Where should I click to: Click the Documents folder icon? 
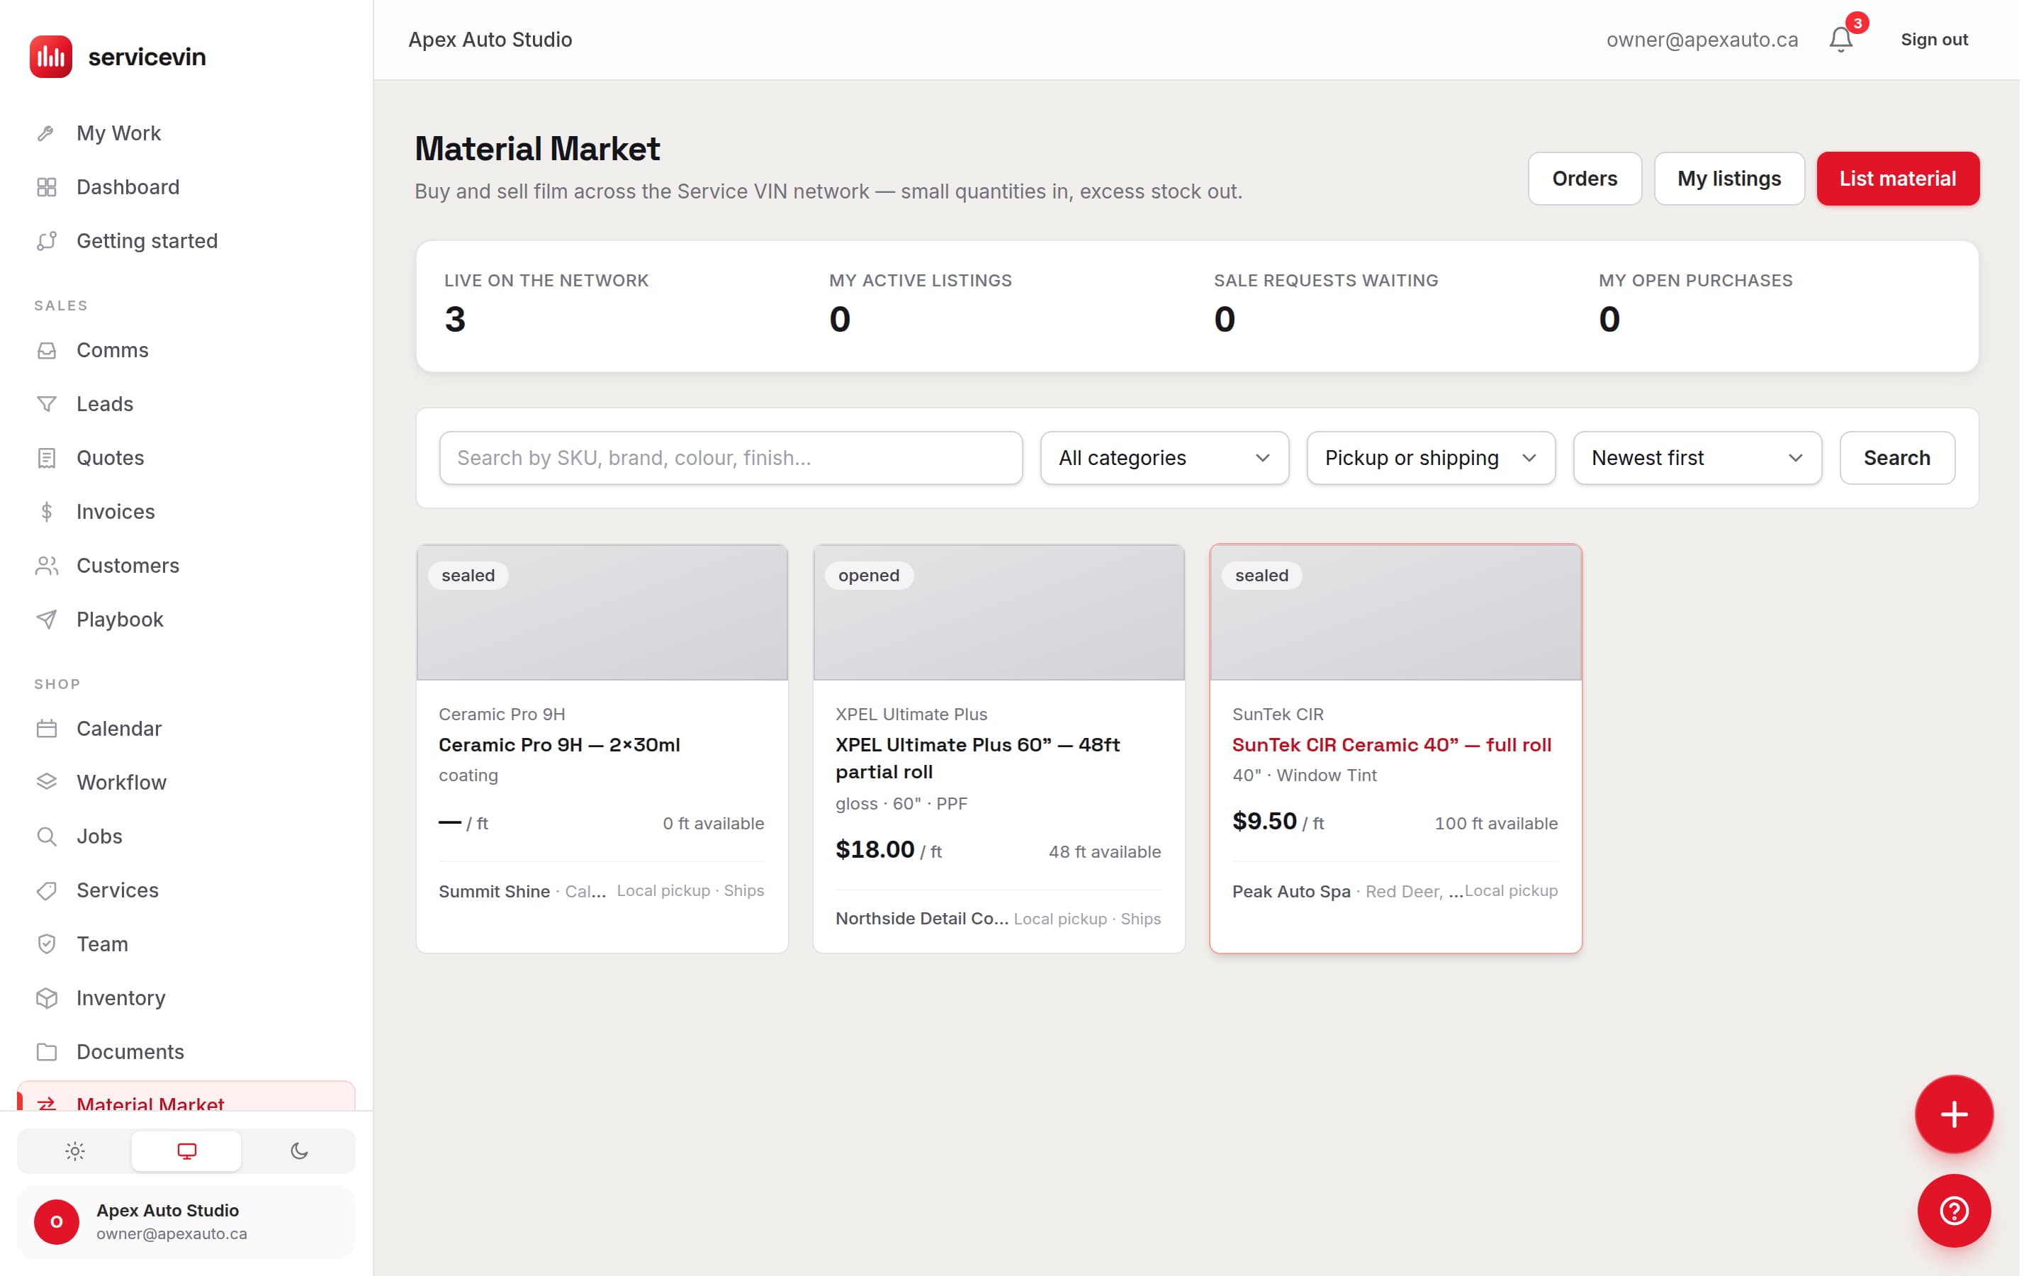[x=46, y=1053]
